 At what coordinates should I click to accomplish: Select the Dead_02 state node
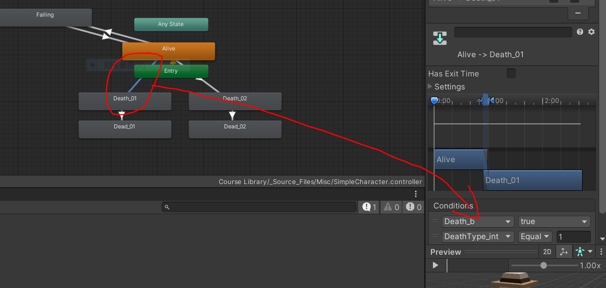coord(235,129)
